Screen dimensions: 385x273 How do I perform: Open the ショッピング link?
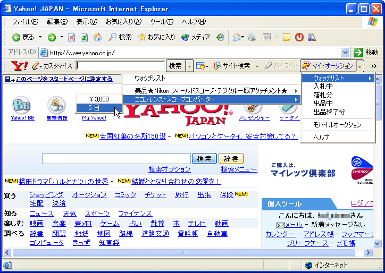[46, 195]
